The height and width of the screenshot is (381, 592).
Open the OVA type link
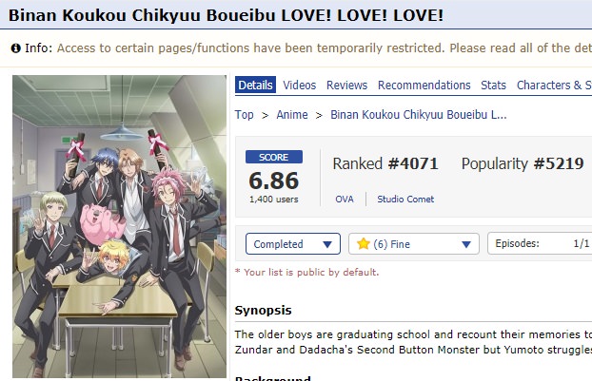(345, 199)
